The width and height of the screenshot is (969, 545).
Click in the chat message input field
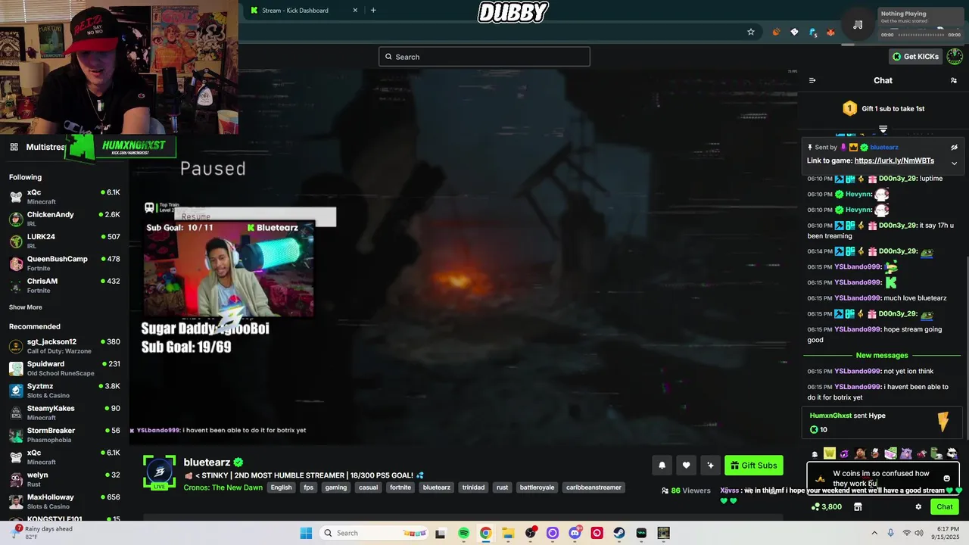pyautogui.click(x=883, y=478)
